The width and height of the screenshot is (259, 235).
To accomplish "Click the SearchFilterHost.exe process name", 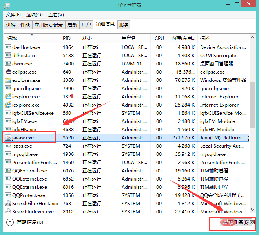I will (35, 204).
